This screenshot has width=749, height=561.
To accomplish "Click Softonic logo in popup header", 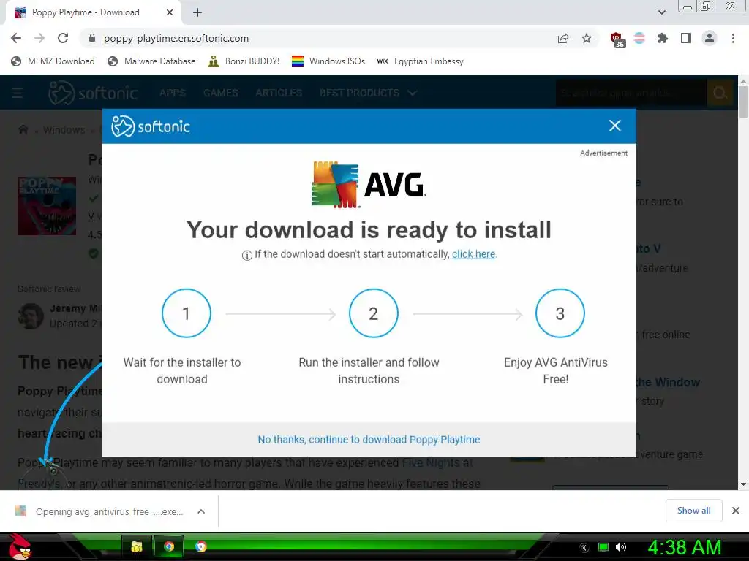I will [x=151, y=126].
